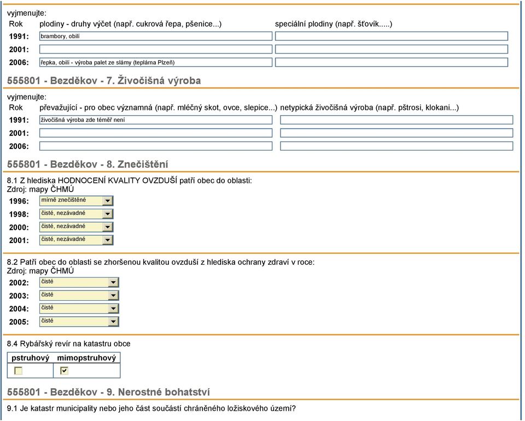Click 'netypická živočišná výroba' column header text

[369, 108]
